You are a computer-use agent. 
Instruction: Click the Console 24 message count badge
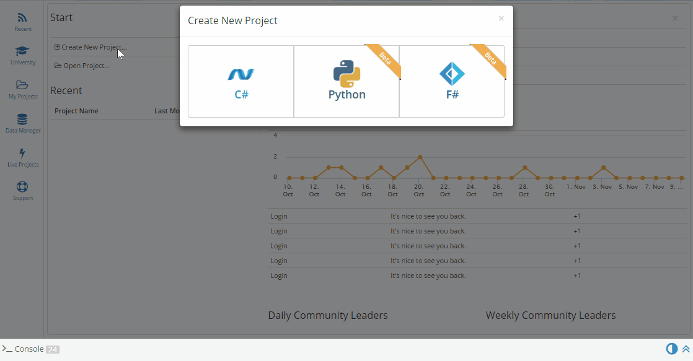pos(53,349)
